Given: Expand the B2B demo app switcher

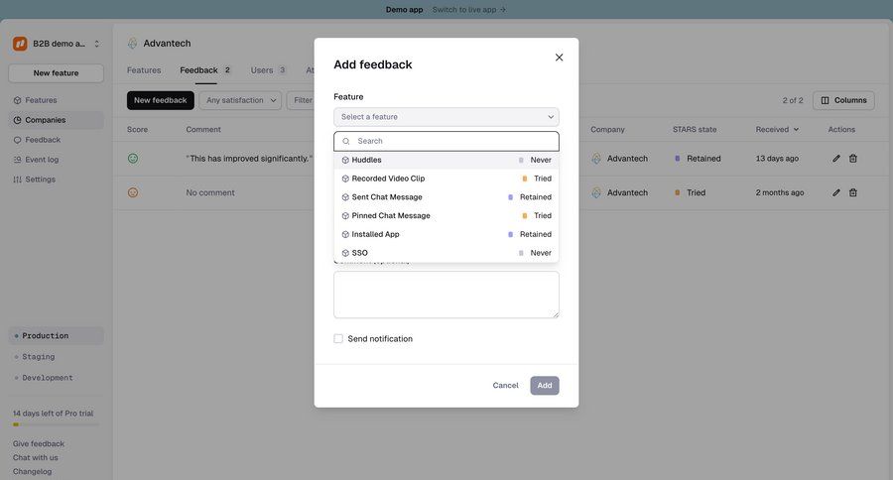Looking at the screenshot, I should [x=96, y=44].
